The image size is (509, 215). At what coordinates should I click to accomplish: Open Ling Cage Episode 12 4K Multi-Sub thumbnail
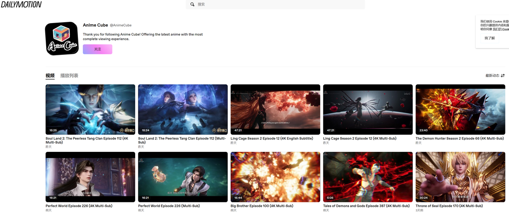[368, 110]
